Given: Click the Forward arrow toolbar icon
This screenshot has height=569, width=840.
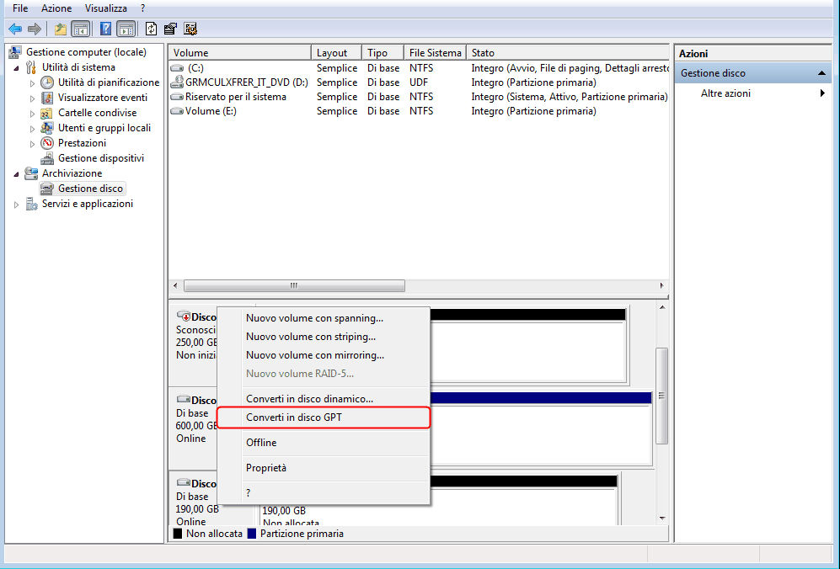Looking at the screenshot, I should tap(35, 29).
